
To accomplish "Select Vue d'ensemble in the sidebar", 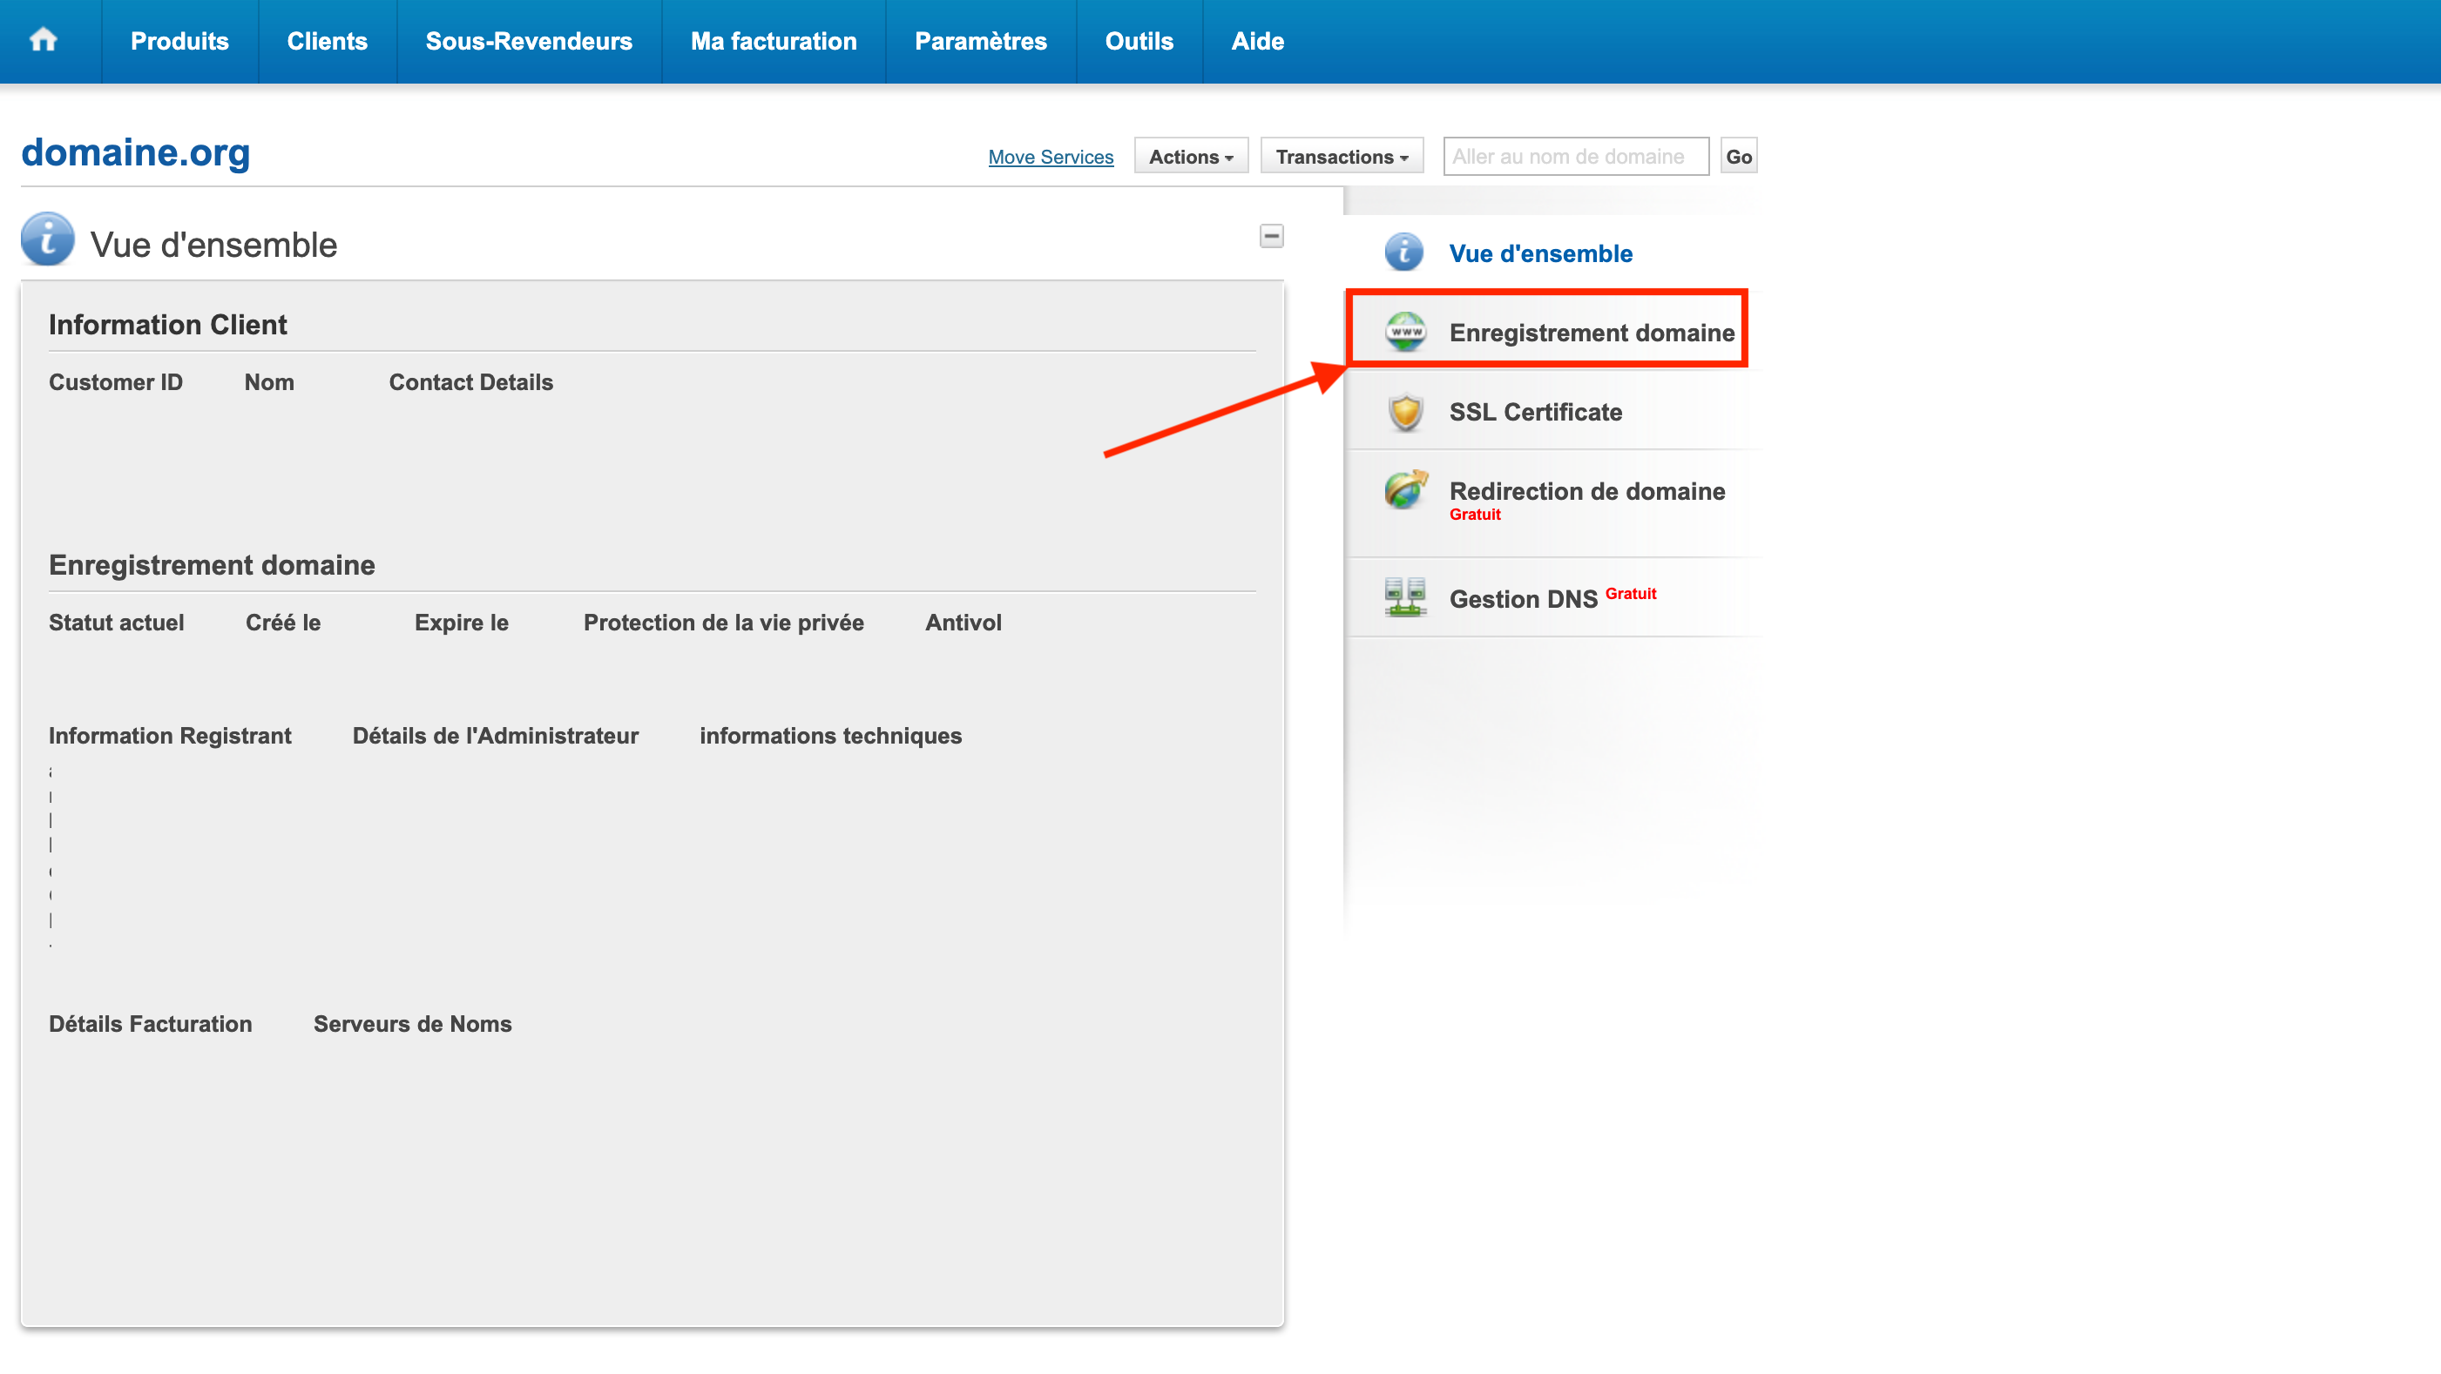I will pos(1541,253).
